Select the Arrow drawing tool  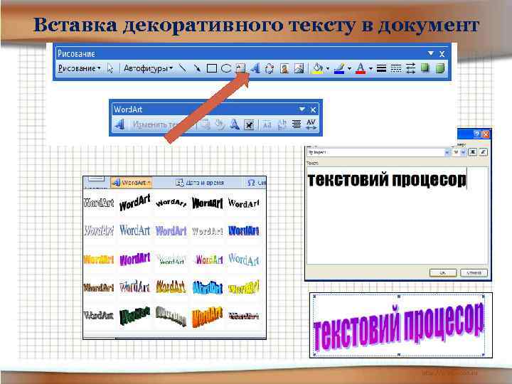coord(197,68)
